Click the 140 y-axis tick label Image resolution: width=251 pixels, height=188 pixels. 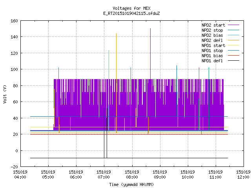click(14, 37)
